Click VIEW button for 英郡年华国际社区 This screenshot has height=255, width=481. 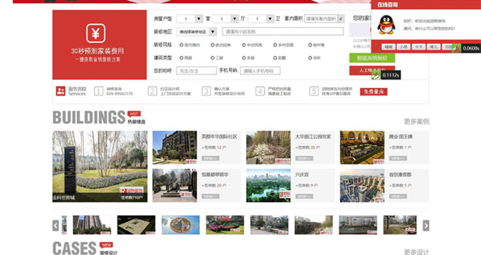(210, 158)
